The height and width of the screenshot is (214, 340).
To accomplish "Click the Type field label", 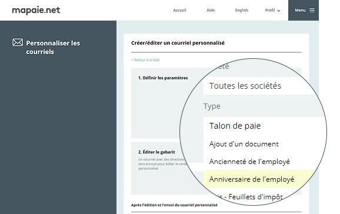I will pyautogui.click(x=212, y=106).
